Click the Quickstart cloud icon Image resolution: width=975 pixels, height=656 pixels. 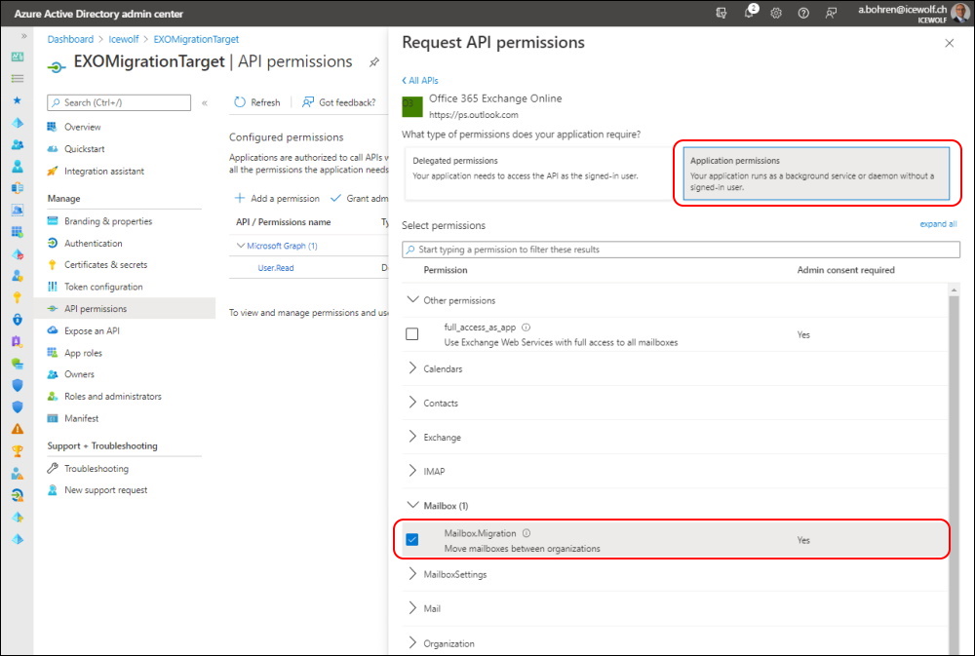pyautogui.click(x=53, y=149)
